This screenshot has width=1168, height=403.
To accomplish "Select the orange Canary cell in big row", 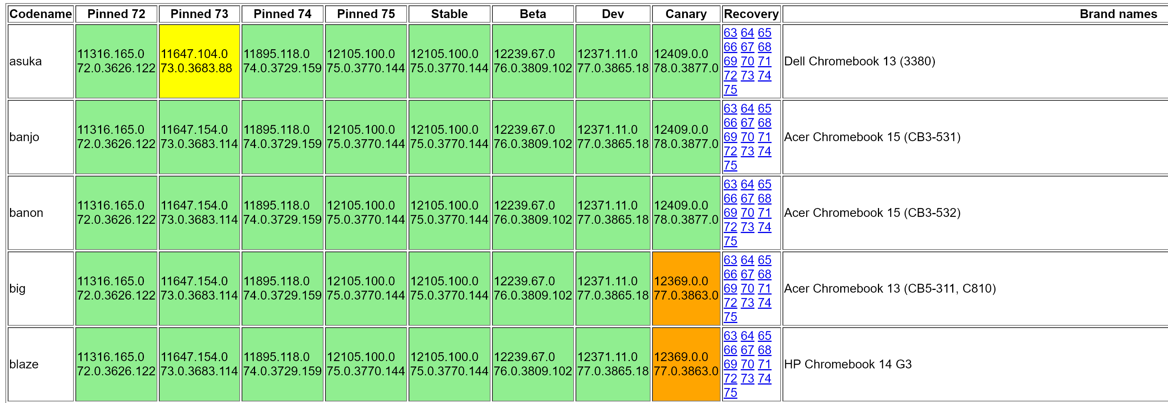I will [686, 288].
